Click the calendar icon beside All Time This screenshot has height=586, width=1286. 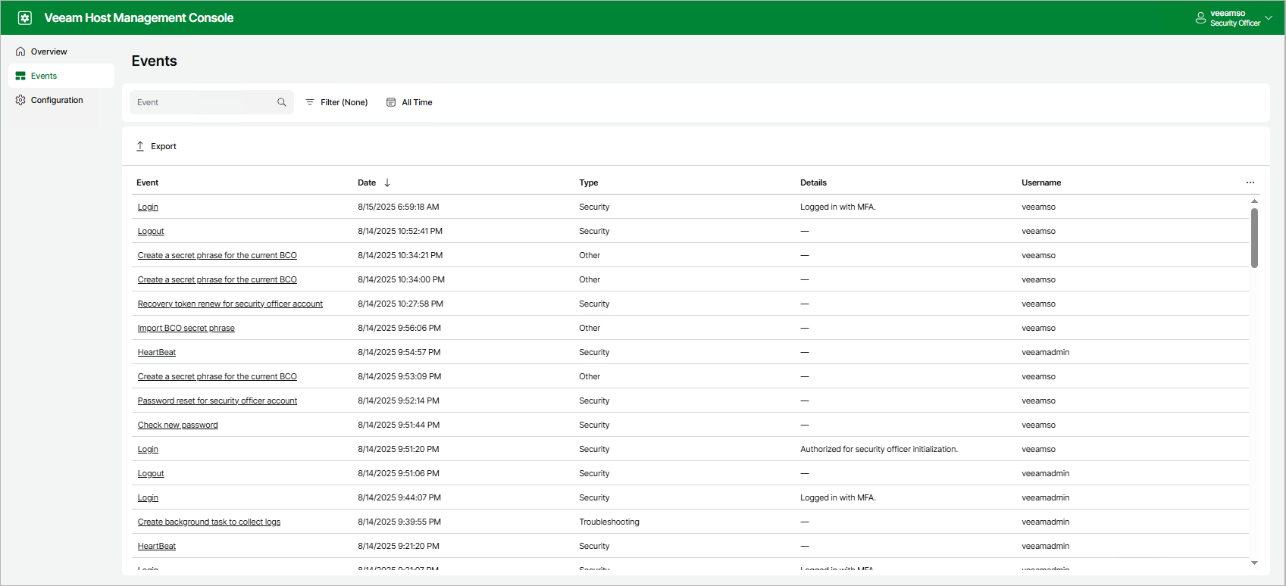tap(391, 102)
